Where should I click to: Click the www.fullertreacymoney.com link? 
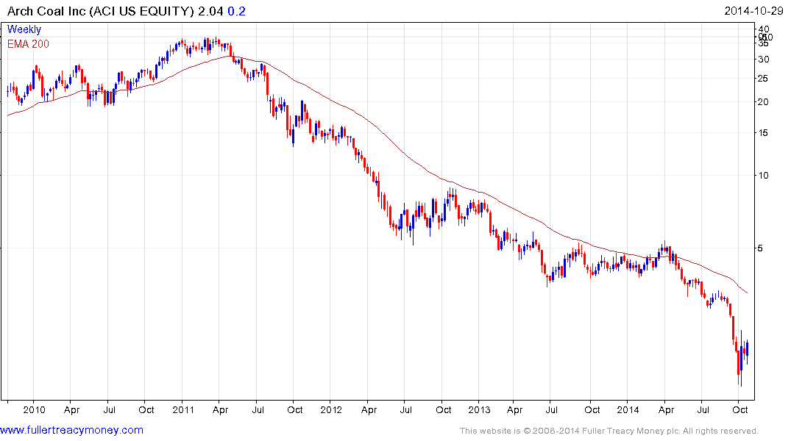click(x=71, y=431)
